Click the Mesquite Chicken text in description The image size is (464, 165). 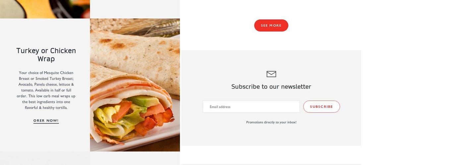59,73
